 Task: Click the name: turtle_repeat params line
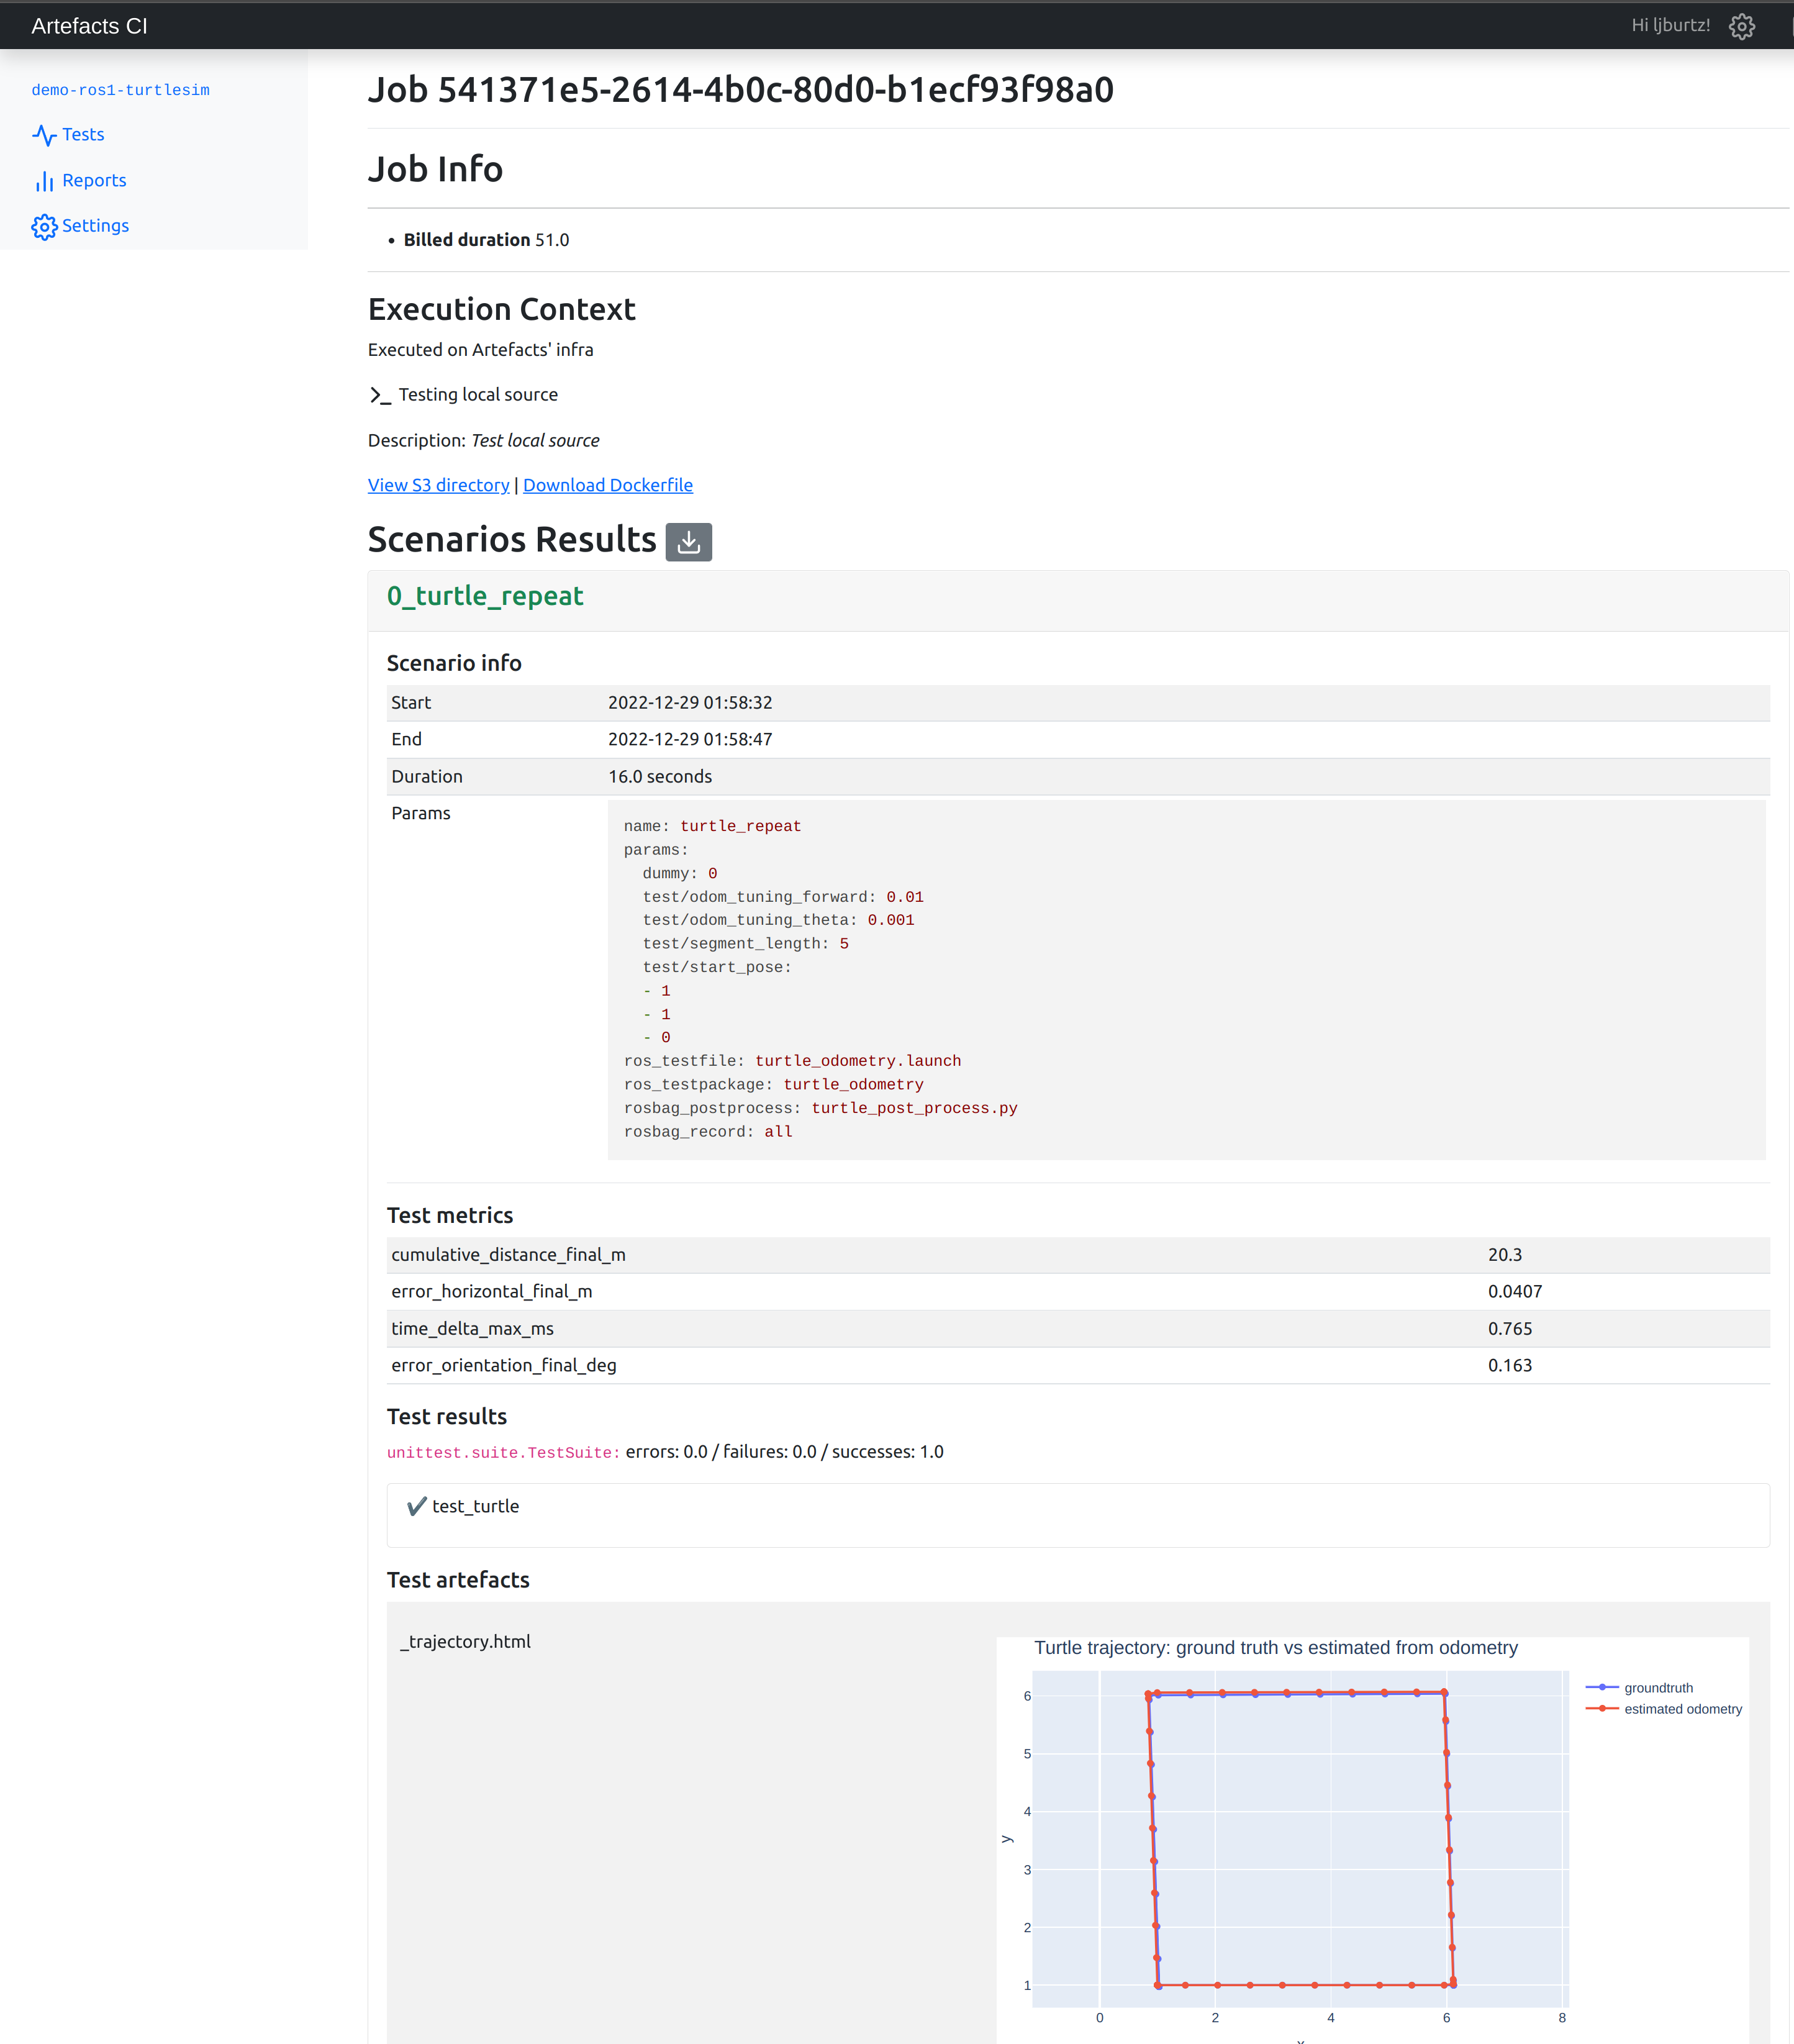712,827
